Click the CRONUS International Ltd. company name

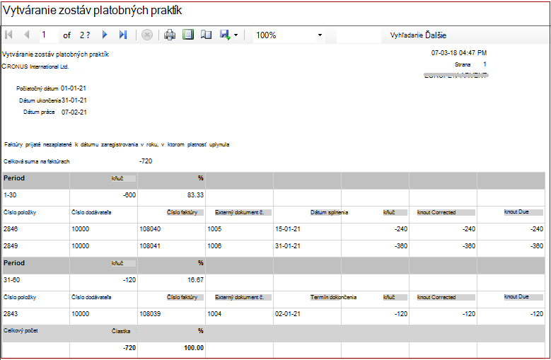click(35, 66)
